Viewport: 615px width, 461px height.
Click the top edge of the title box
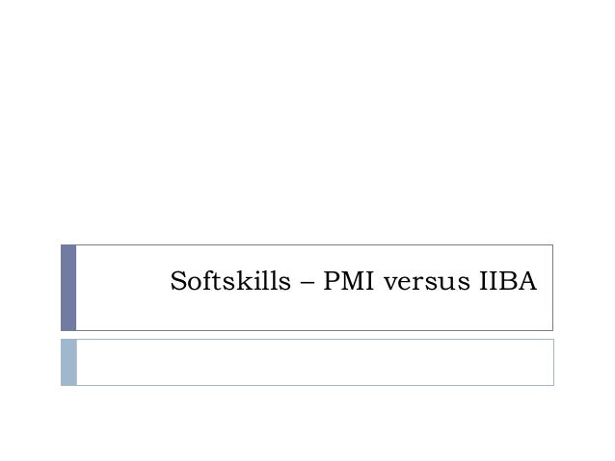[x=313, y=244]
